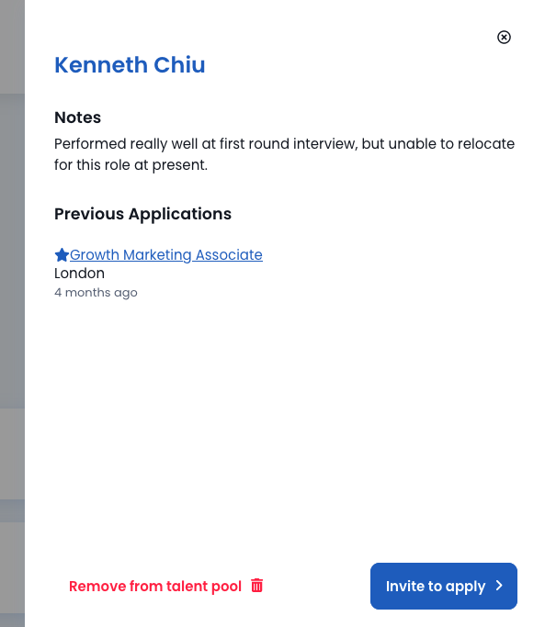Dismiss panel by clicking the dimmed backdrop
The image size is (545, 627).
[x=12, y=314]
